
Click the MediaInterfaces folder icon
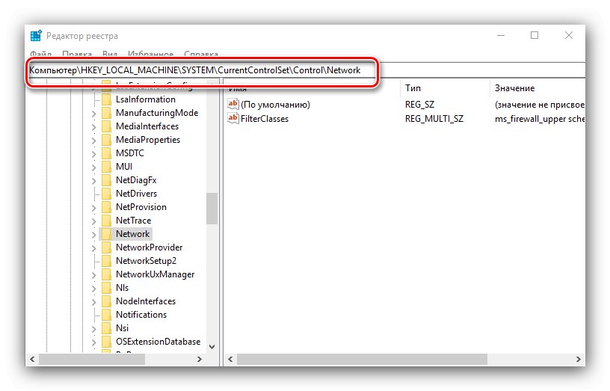pos(106,126)
